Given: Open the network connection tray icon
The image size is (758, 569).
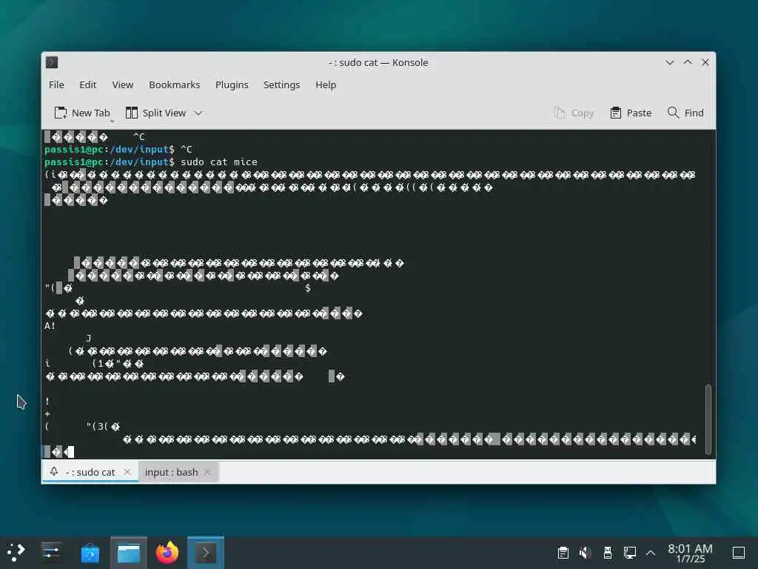Looking at the screenshot, I should click(629, 553).
